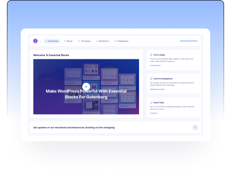Expand the changelog with the plus button
The image size is (231, 178).
pyautogui.click(x=195, y=127)
